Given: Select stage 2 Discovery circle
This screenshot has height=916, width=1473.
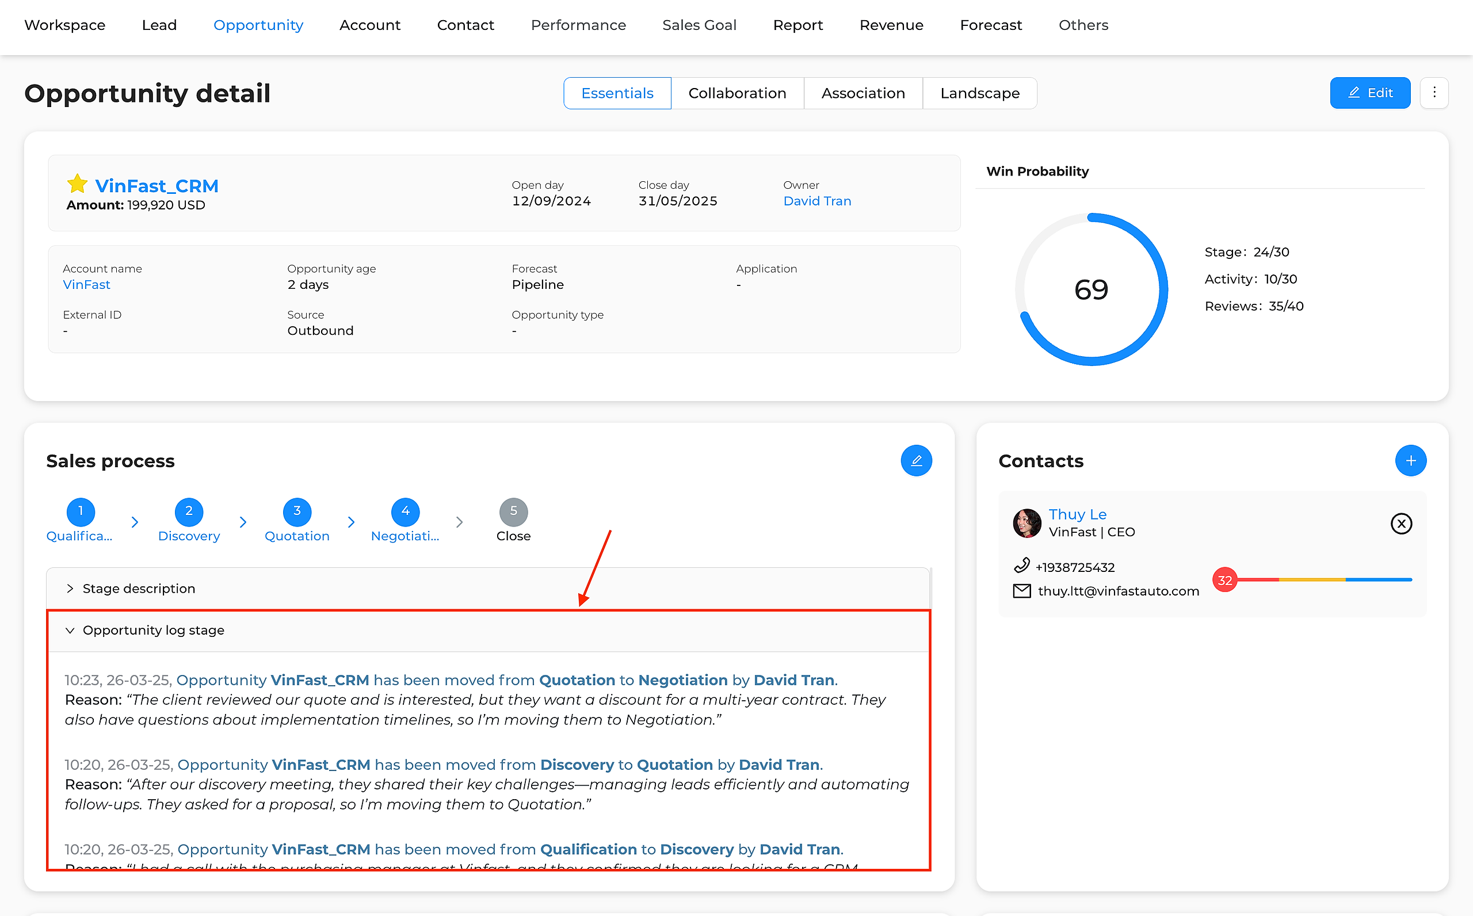Looking at the screenshot, I should (x=189, y=512).
